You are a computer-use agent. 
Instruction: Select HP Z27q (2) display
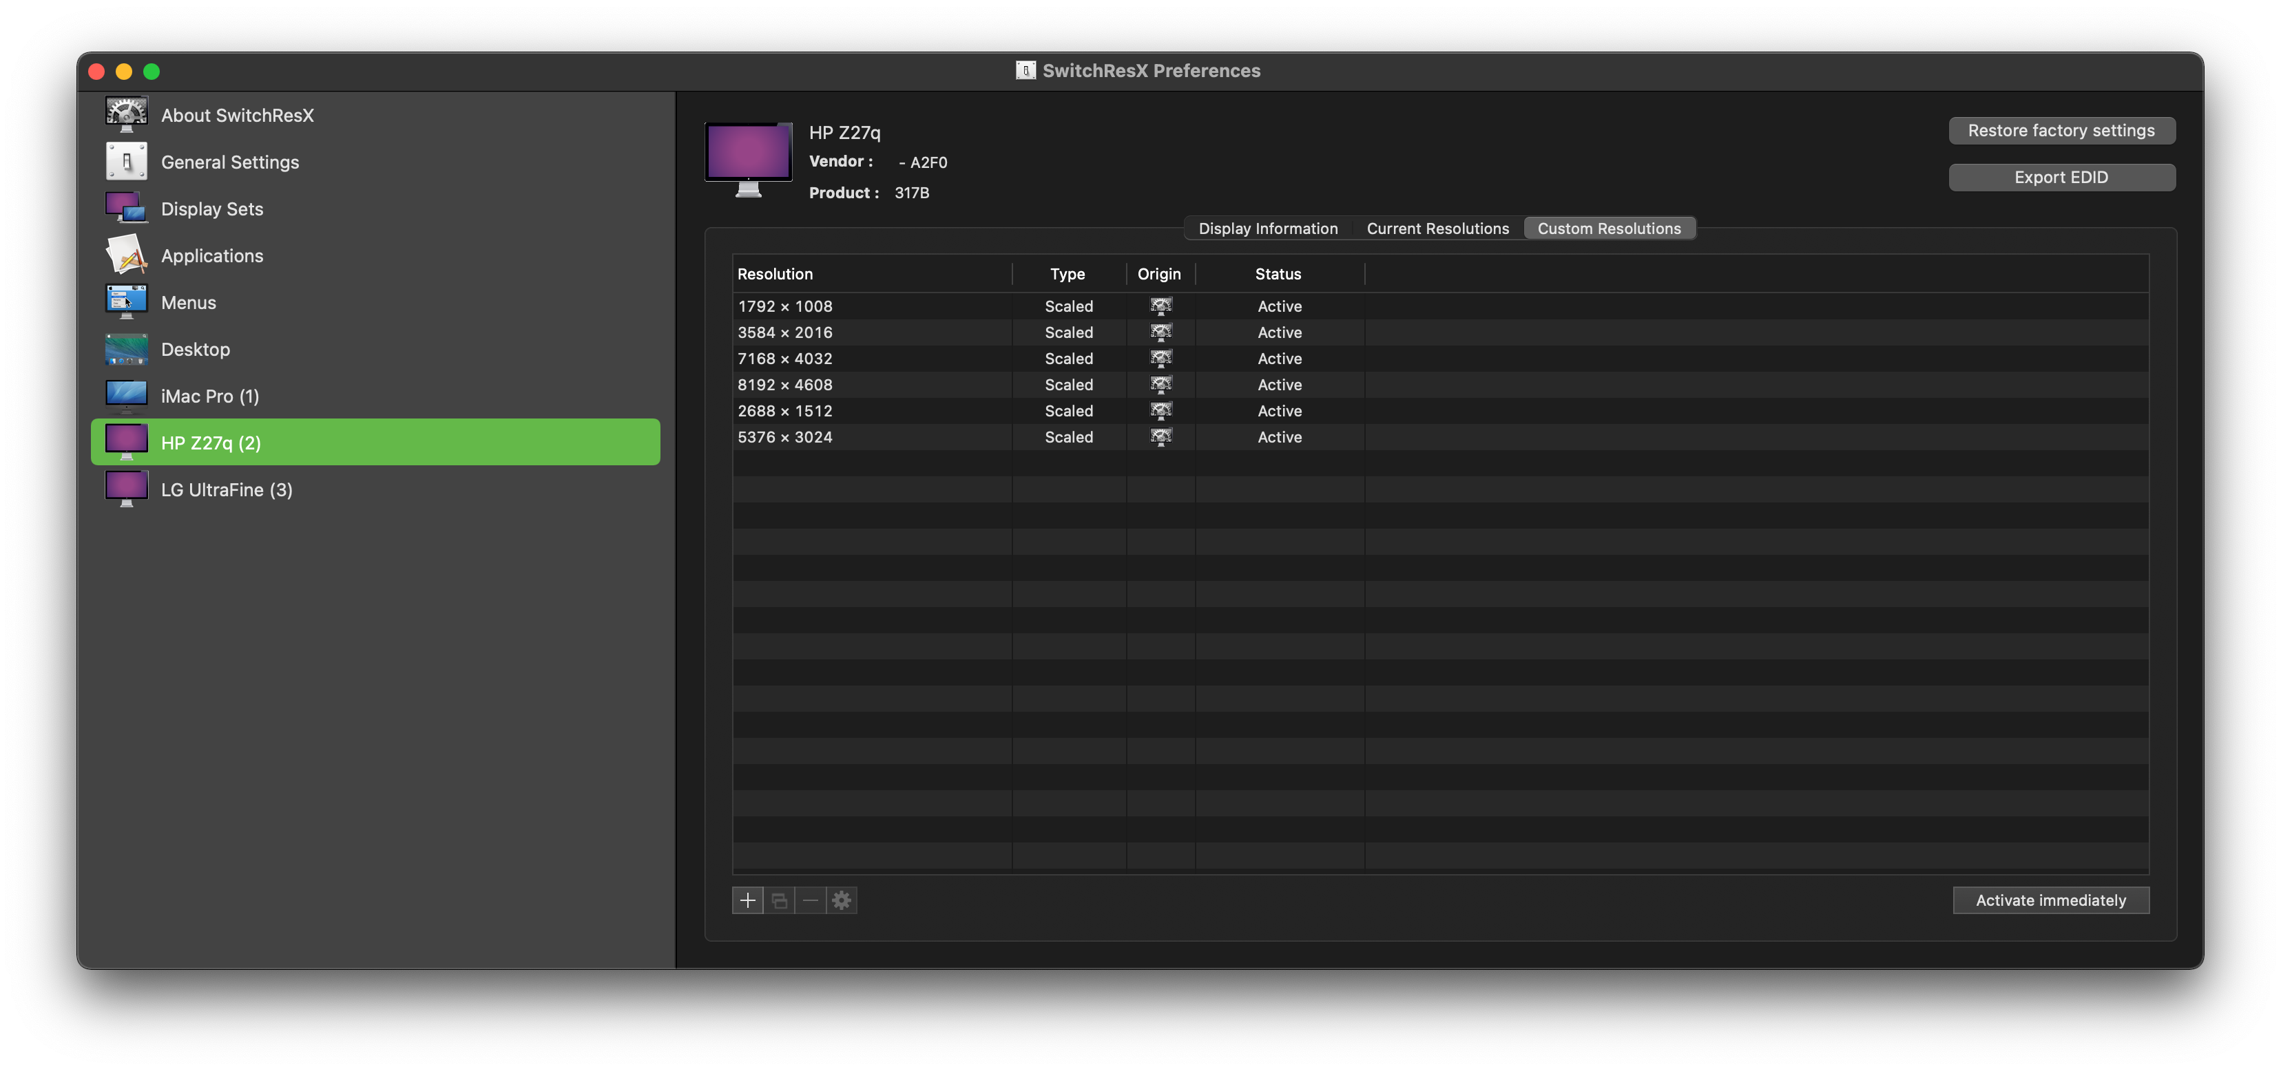[375, 443]
